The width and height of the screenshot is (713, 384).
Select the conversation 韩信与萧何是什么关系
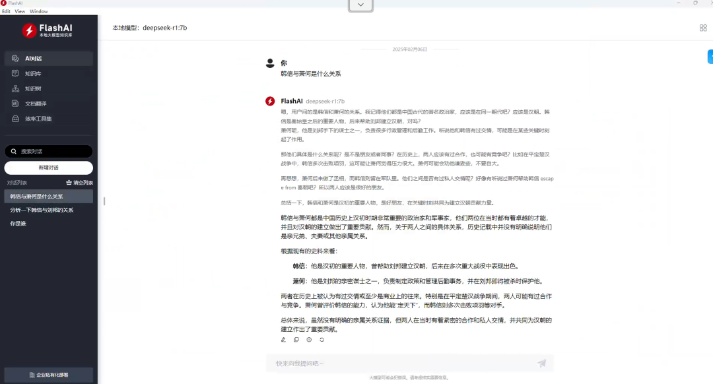tap(49, 197)
